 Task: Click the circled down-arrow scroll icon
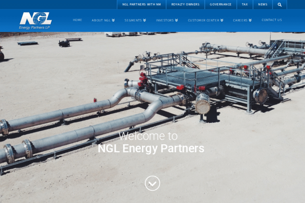pos(152,183)
